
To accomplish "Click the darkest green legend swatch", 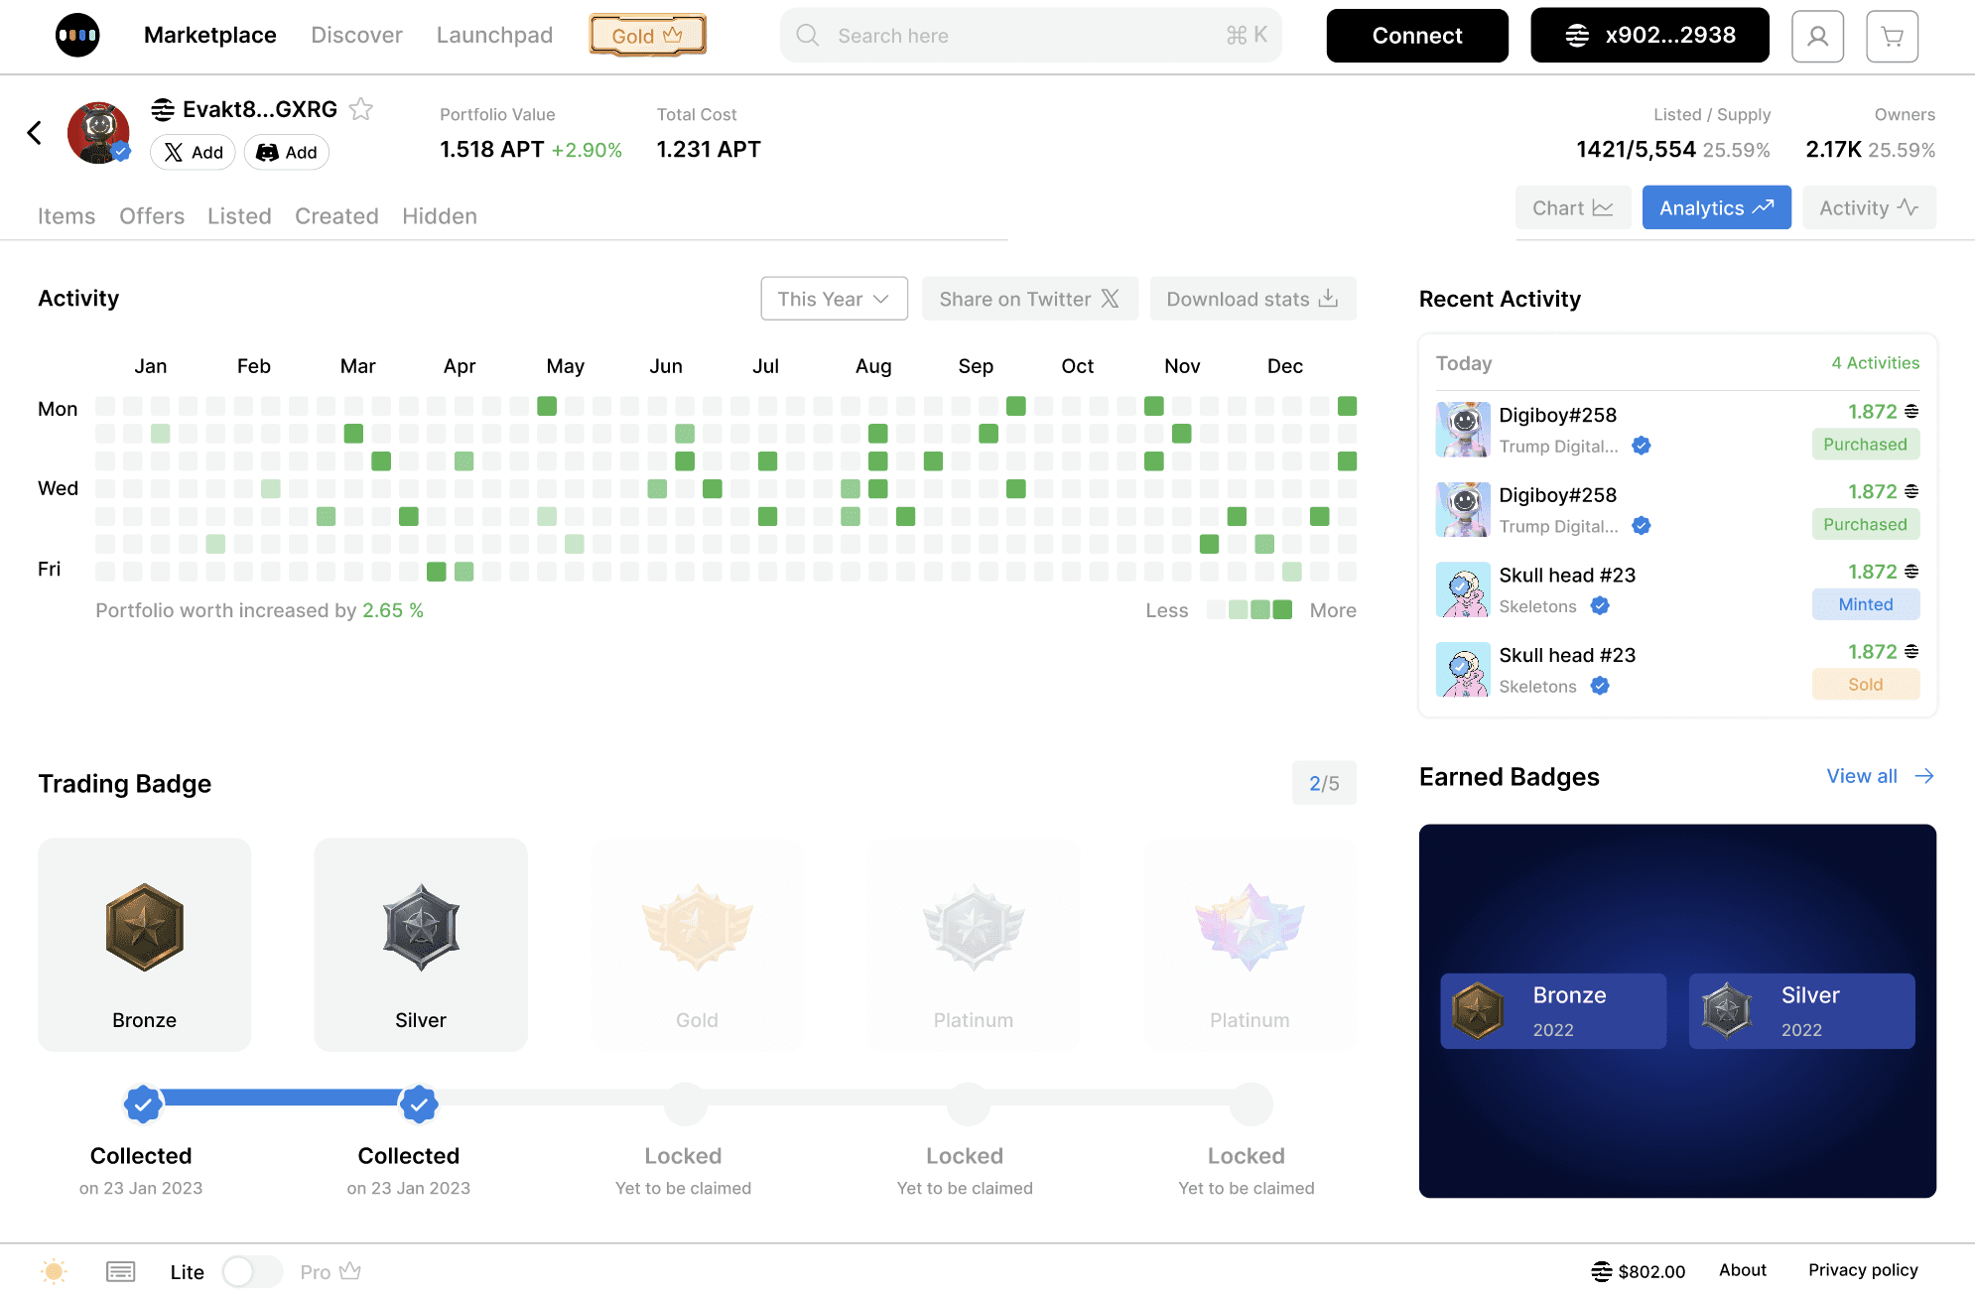I will (x=1282, y=610).
